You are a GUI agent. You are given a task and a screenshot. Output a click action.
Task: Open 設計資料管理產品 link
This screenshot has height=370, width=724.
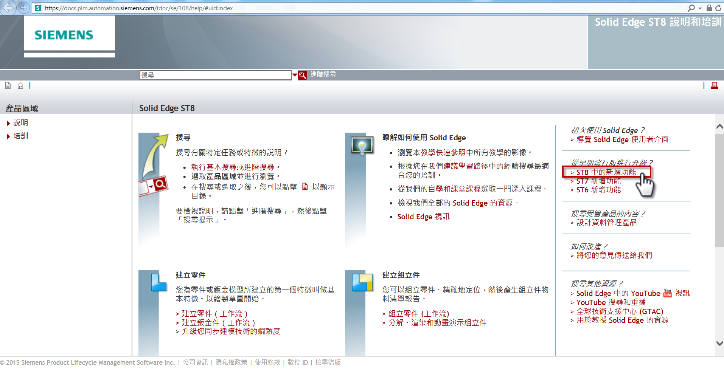606,223
